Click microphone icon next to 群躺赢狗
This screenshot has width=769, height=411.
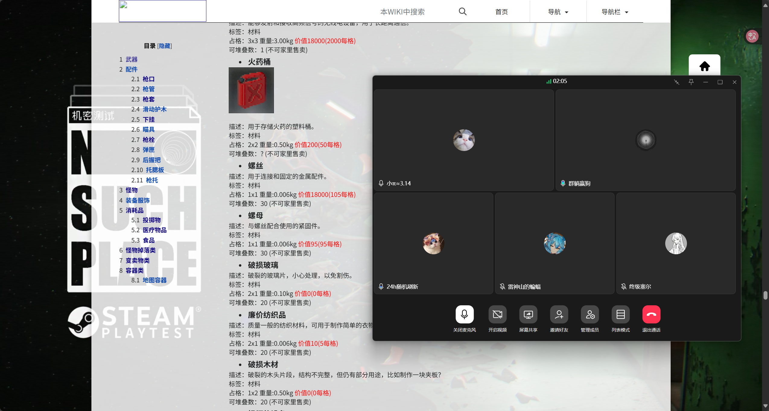(563, 183)
